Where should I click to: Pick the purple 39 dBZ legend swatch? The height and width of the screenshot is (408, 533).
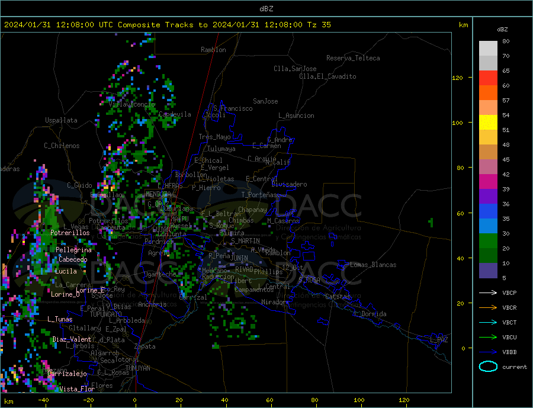pos(488,197)
